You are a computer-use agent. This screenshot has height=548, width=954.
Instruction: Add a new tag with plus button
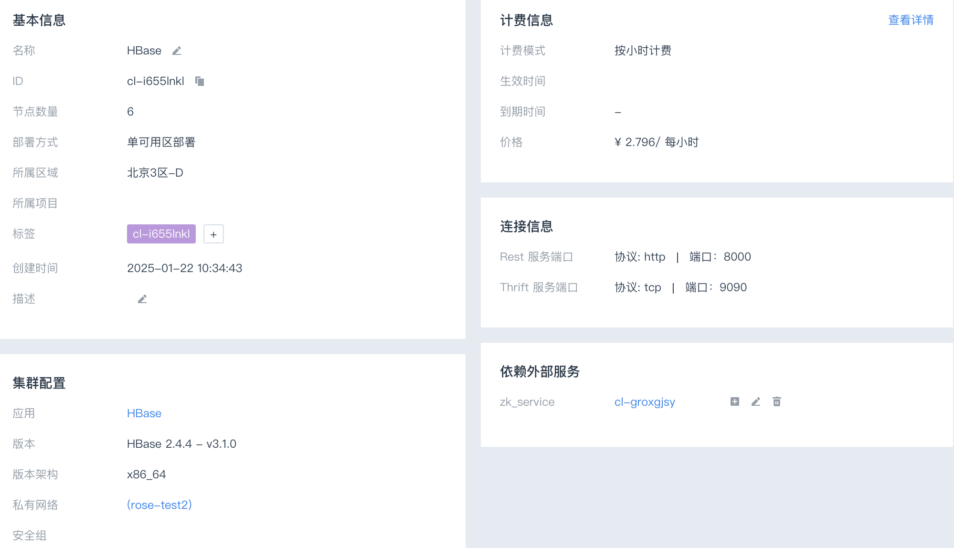(x=213, y=234)
